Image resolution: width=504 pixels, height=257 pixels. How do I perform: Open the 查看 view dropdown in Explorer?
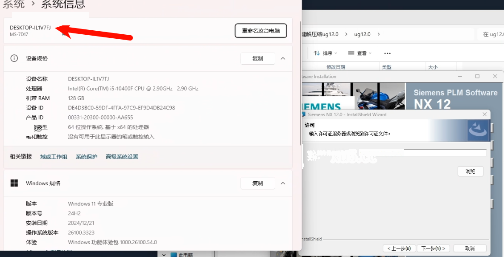coord(359,53)
